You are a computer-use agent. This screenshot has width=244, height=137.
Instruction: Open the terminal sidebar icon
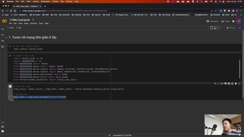3,131
